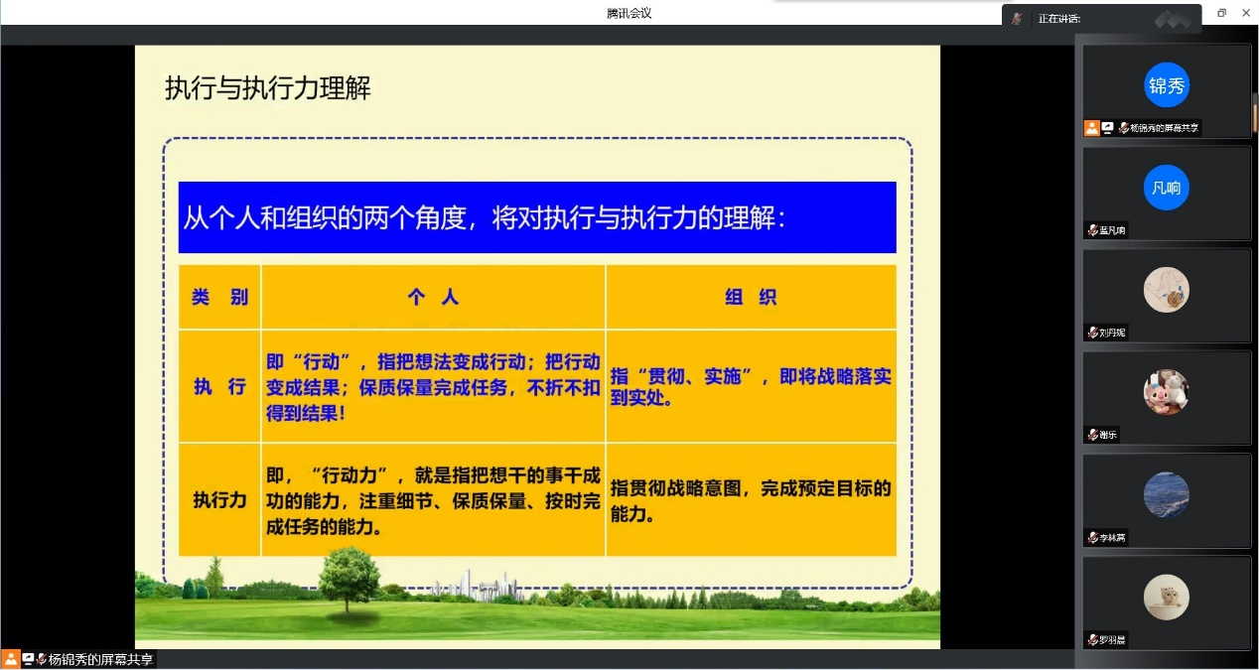This screenshot has width=1259, height=670.
Task: Click the screen share icon in 锦秀's tile
Action: [1106, 128]
